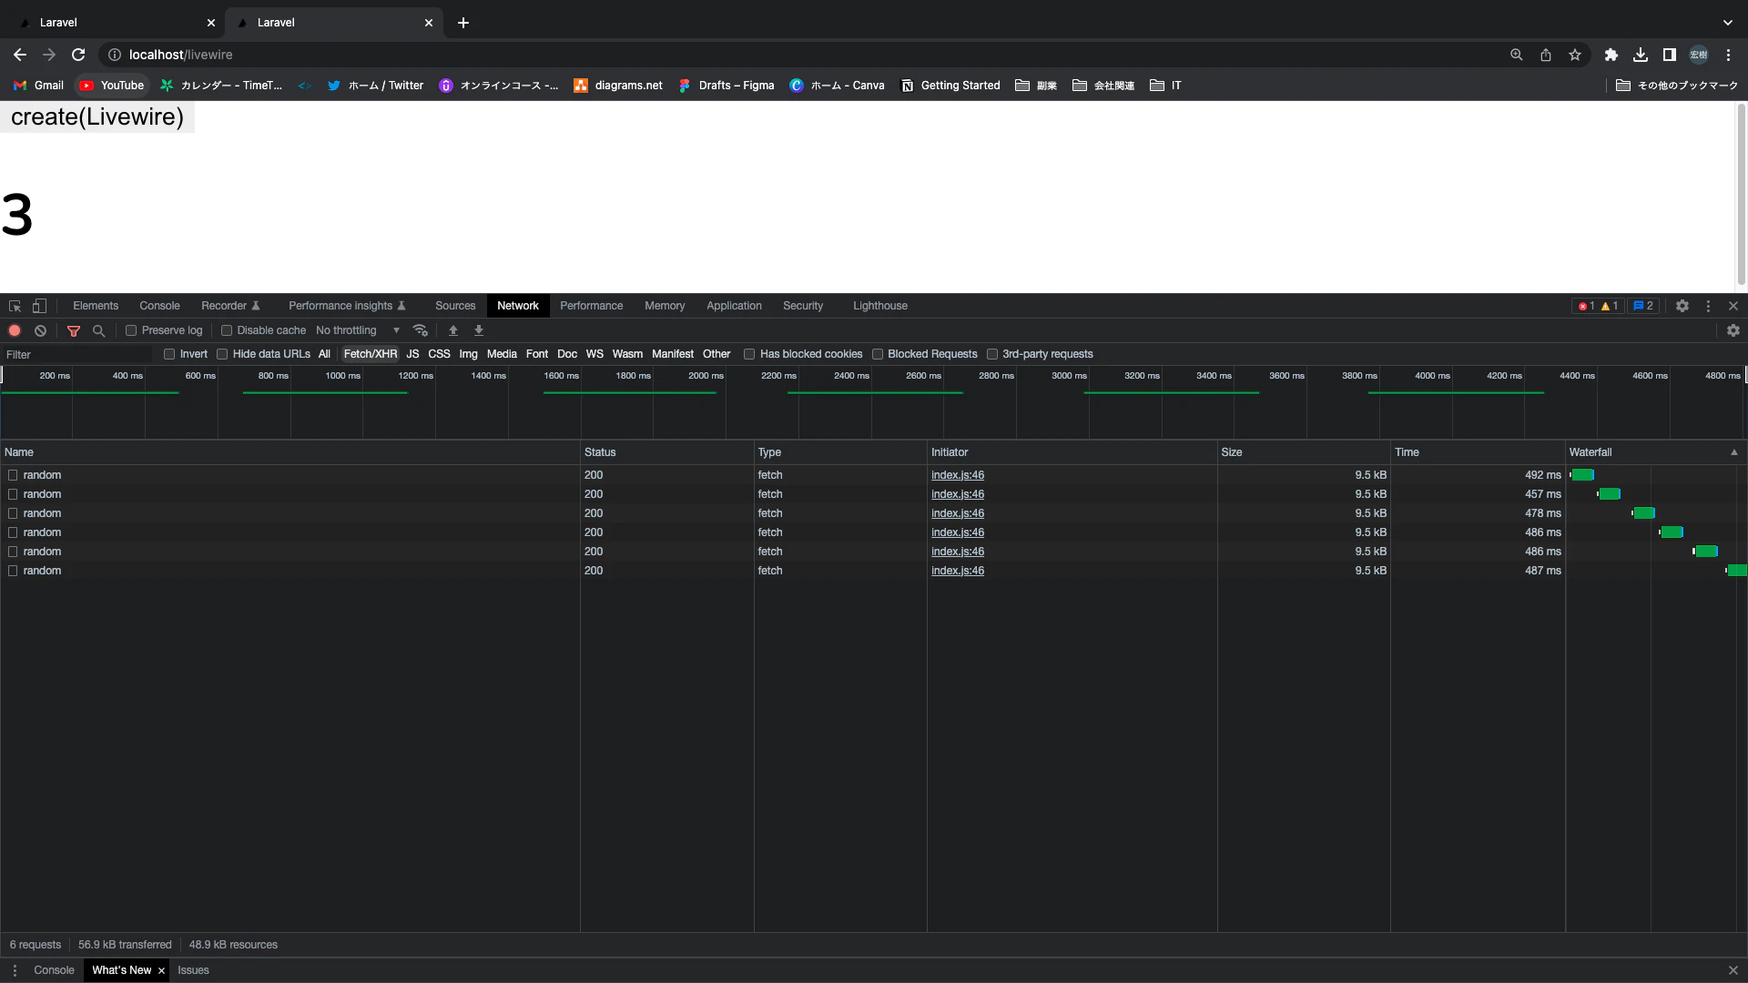The width and height of the screenshot is (1748, 983).
Task: Switch to the Elements tab
Action: tap(96, 306)
